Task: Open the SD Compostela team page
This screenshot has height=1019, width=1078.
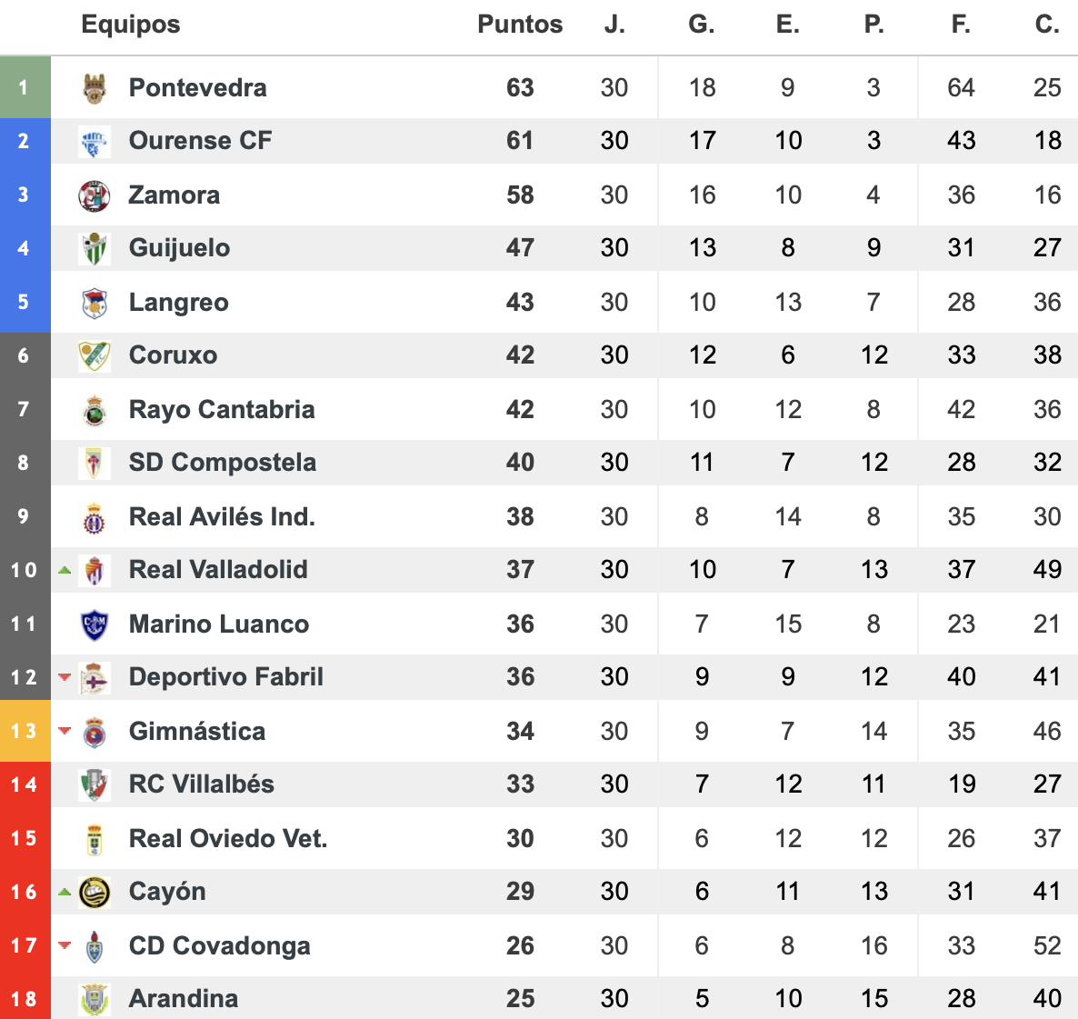Action: click(x=222, y=463)
